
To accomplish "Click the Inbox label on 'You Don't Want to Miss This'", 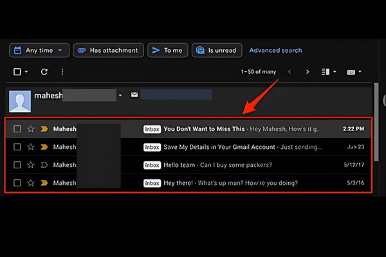I will click(152, 129).
